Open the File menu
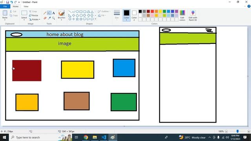 [x=5, y=6]
